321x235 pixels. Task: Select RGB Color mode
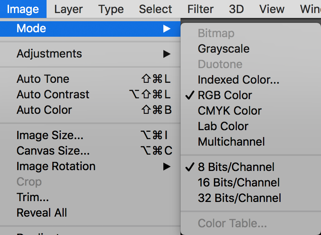coord(225,95)
